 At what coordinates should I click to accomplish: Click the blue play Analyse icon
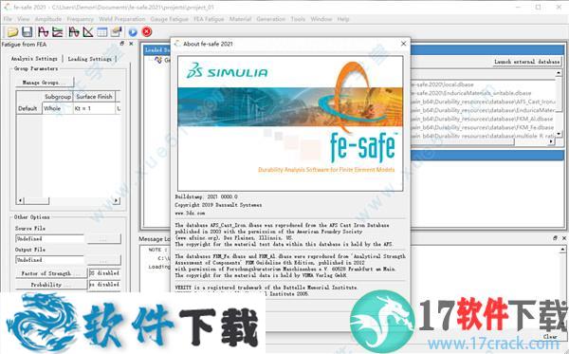(133, 32)
